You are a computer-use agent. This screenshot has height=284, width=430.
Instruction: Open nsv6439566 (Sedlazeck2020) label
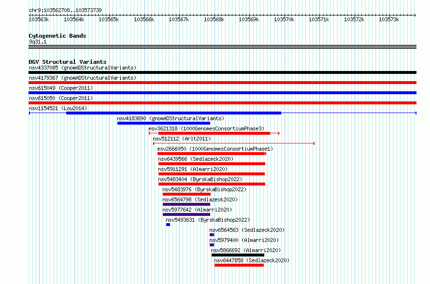click(196, 159)
